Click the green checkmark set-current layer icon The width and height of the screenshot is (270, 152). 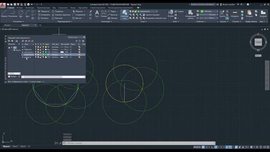coord(32,41)
